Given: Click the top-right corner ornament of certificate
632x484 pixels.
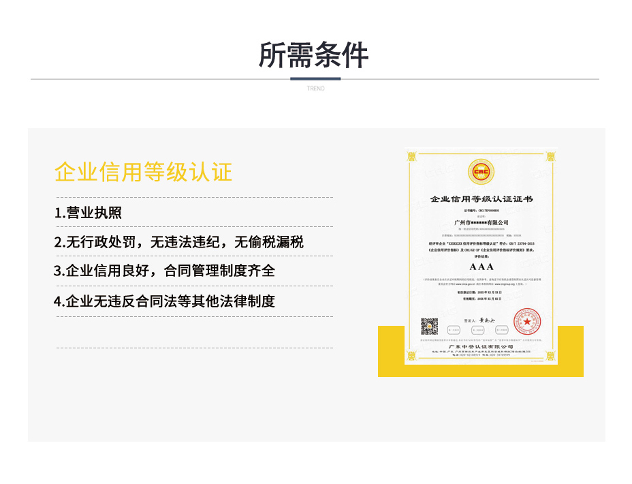Looking at the screenshot, I should (550, 156).
